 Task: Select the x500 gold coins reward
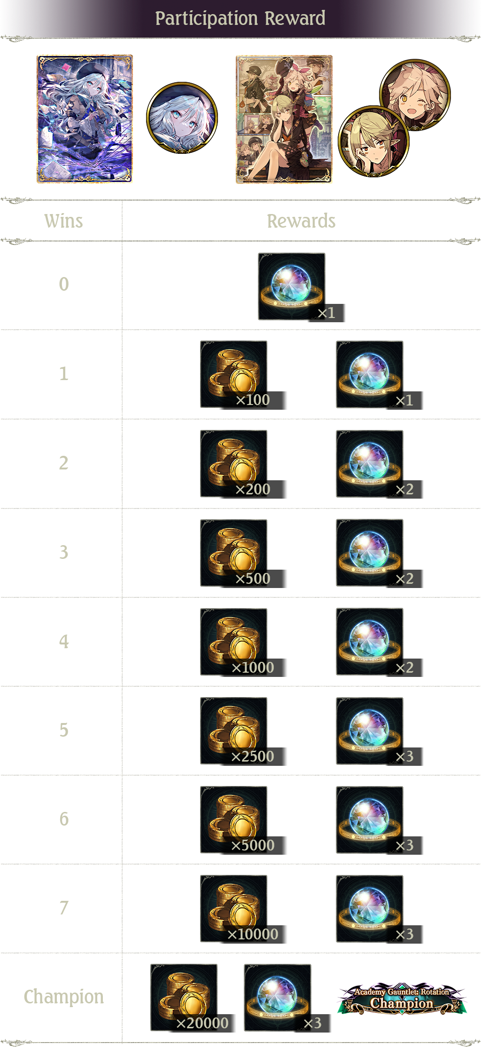243,554
